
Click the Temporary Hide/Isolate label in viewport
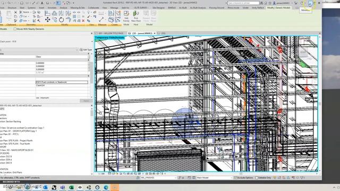pyautogui.click(x=110, y=38)
